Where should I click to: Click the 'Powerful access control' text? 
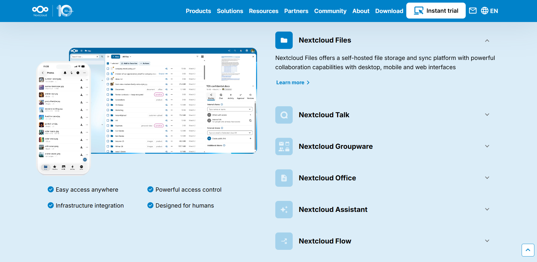click(x=188, y=190)
